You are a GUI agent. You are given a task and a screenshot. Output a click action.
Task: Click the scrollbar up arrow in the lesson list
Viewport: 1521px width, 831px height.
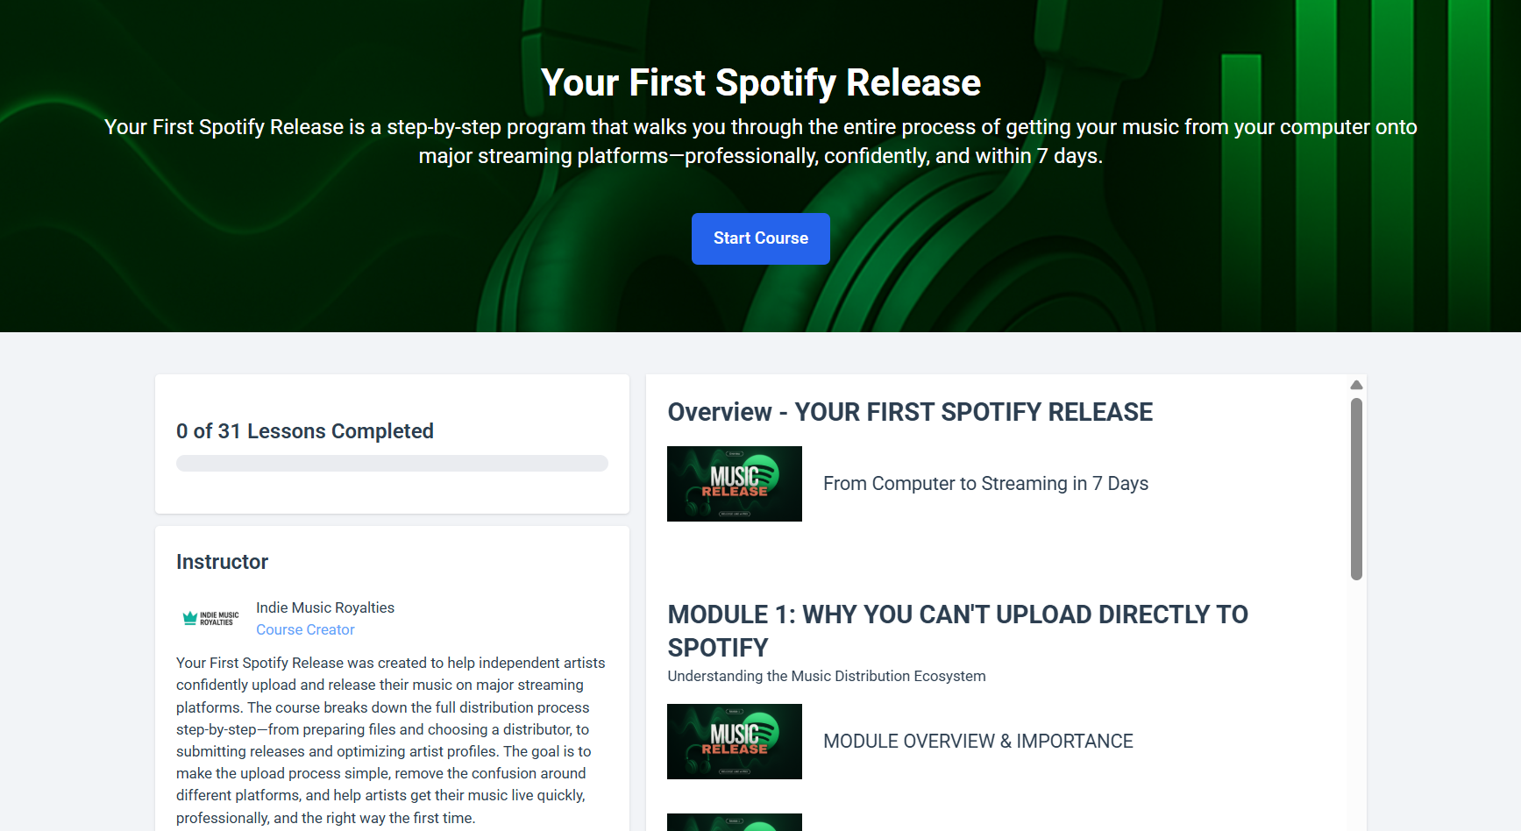click(x=1356, y=385)
